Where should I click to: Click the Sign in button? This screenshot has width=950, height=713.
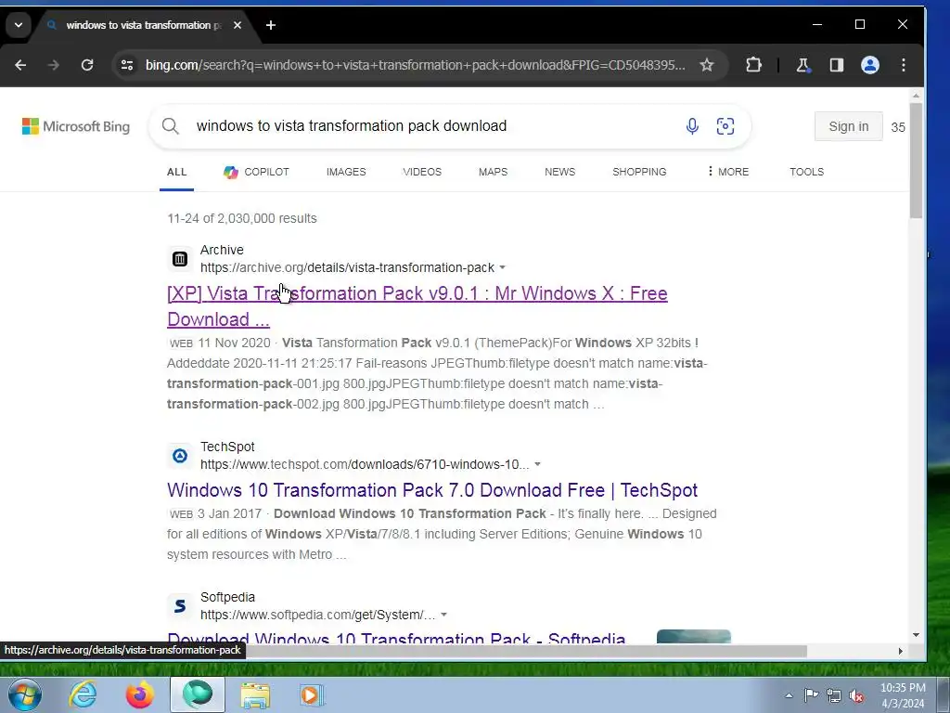pyautogui.click(x=848, y=126)
